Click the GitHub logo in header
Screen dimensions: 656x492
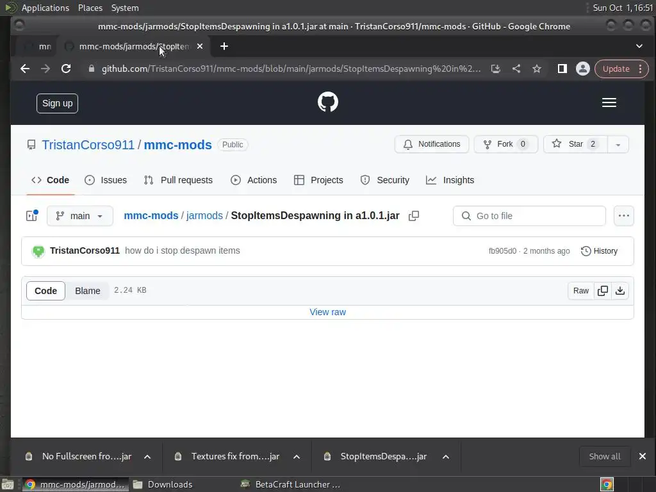(327, 102)
